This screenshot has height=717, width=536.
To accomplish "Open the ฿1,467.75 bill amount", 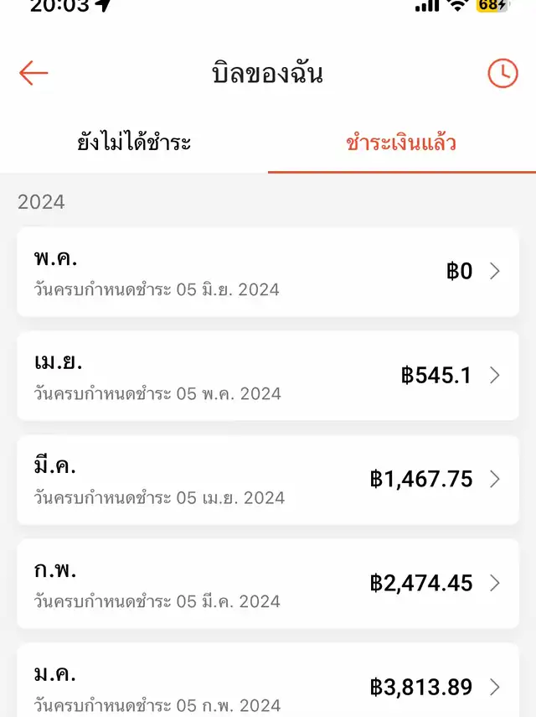I will (421, 479).
